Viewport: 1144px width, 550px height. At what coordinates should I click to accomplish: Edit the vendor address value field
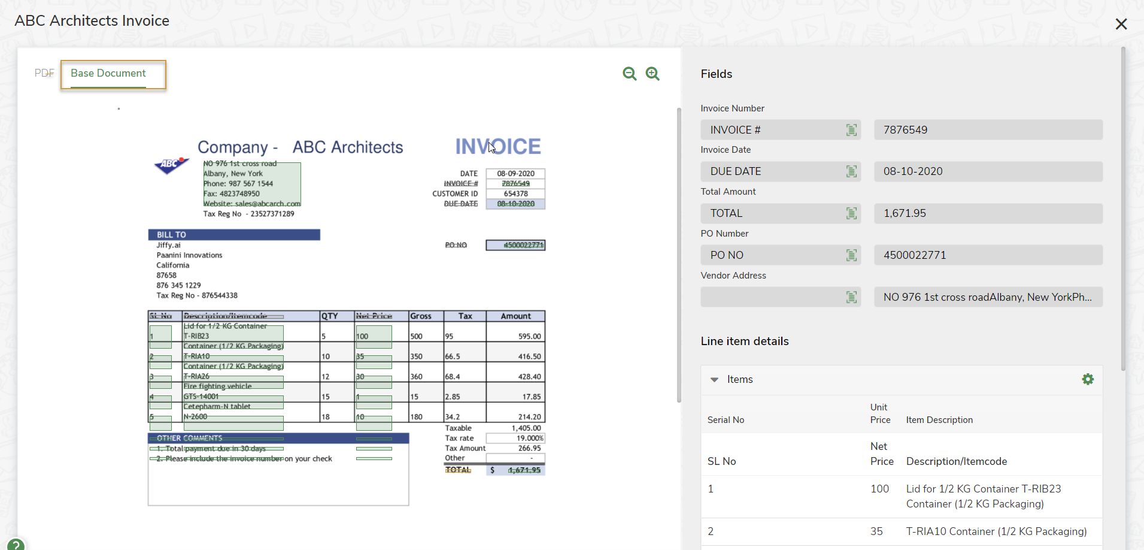point(988,297)
